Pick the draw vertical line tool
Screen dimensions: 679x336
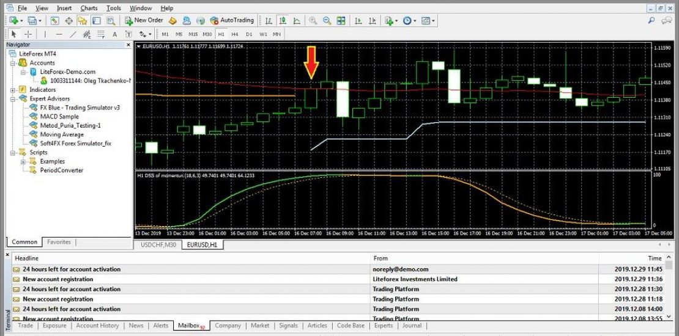click(x=46, y=34)
